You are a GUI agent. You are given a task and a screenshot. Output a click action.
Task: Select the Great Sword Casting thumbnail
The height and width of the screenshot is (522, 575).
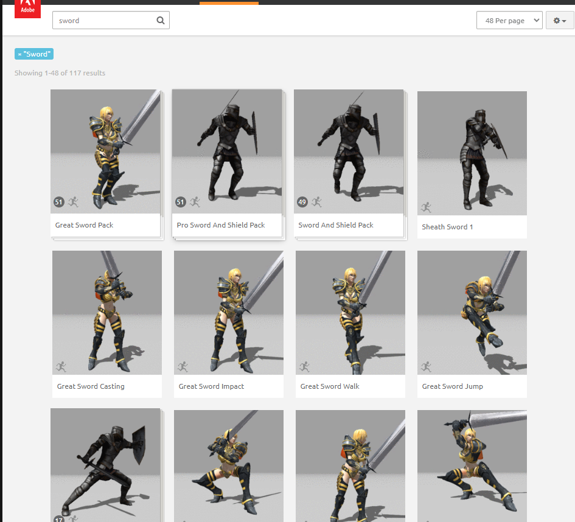tap(107, 313)
